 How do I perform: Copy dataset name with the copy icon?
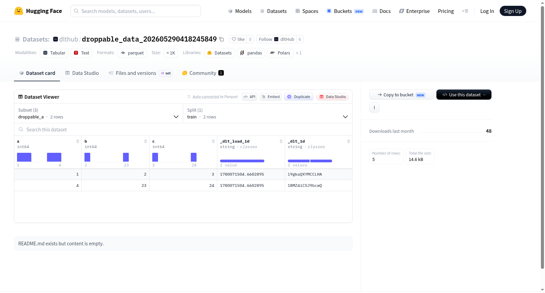(221, 39)
